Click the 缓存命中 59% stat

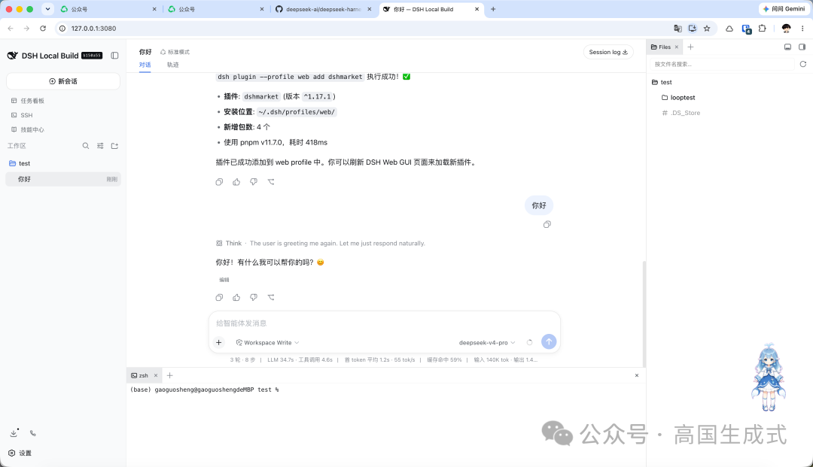click(x=444, y=359)
